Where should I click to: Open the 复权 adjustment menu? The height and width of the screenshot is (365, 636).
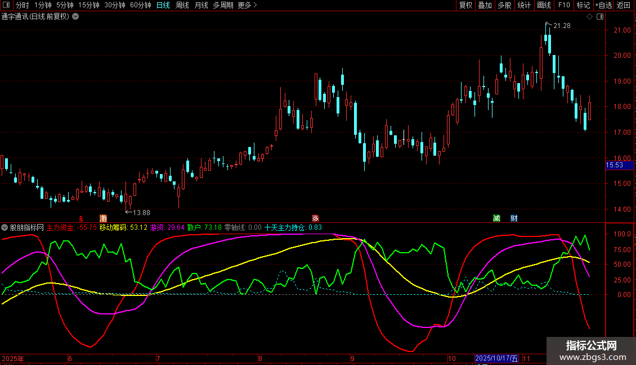tap(465, 5)
